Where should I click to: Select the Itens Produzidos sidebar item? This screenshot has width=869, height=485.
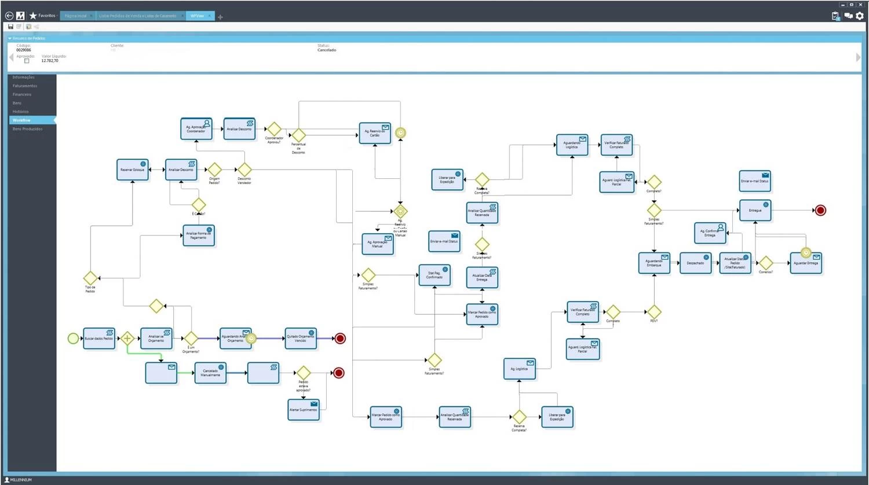[28, 129]
